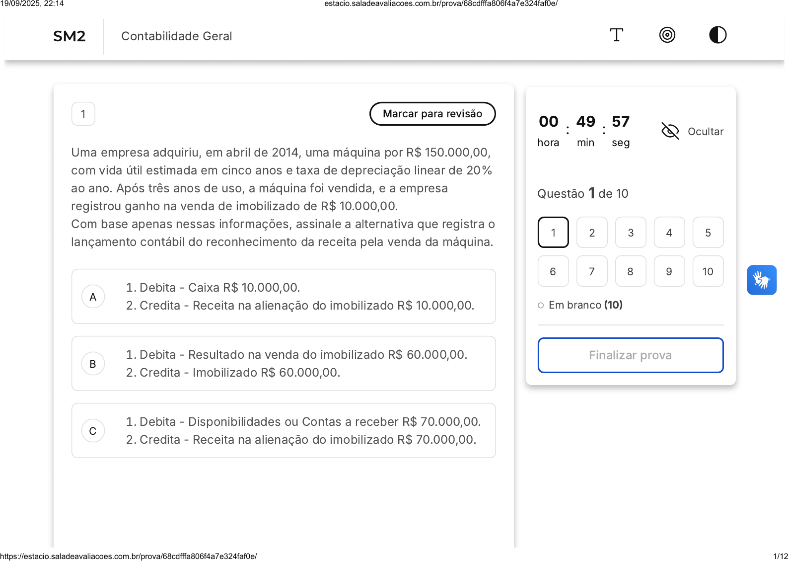Screen dimensions: 788x561
Task: Click the Finalizar prova button
Action: tap(630, 355)
